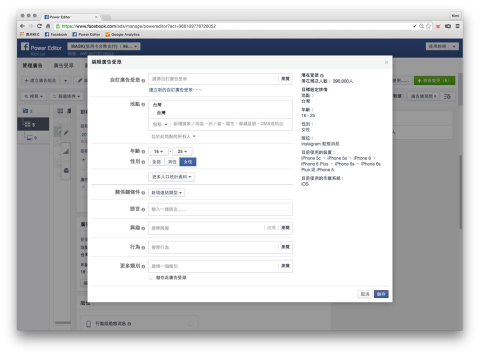Select 全部 gender option
Viewport: 480px width, 355px height.
pos(156,162)
